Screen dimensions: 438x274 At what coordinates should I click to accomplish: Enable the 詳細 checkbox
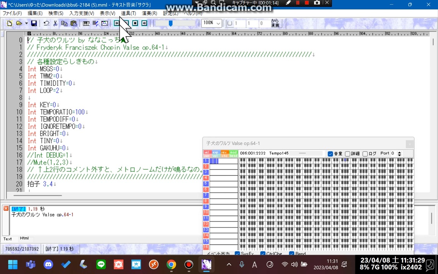(x=348, y=154)
